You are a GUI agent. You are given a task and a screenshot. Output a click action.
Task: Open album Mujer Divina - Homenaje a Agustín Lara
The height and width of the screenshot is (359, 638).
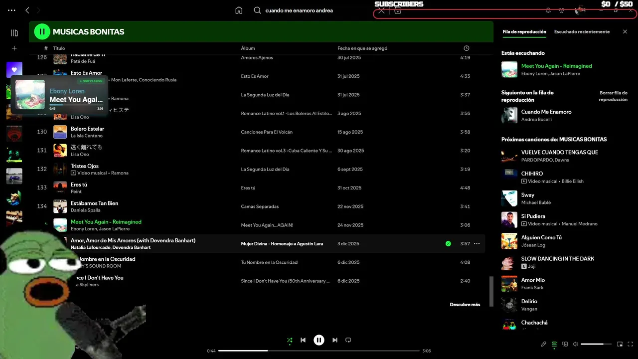tap(282, 244)
